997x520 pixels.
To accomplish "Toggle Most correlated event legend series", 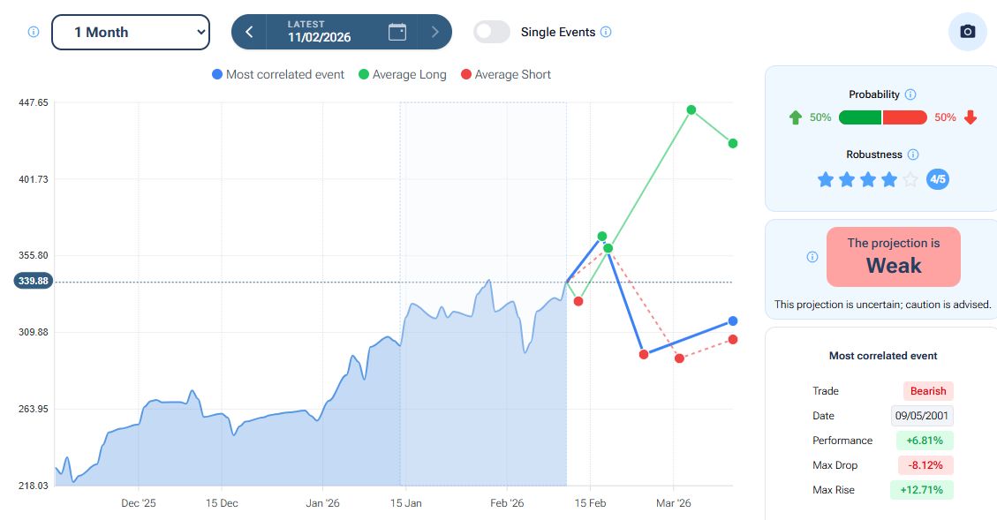I will coord(278,75).
